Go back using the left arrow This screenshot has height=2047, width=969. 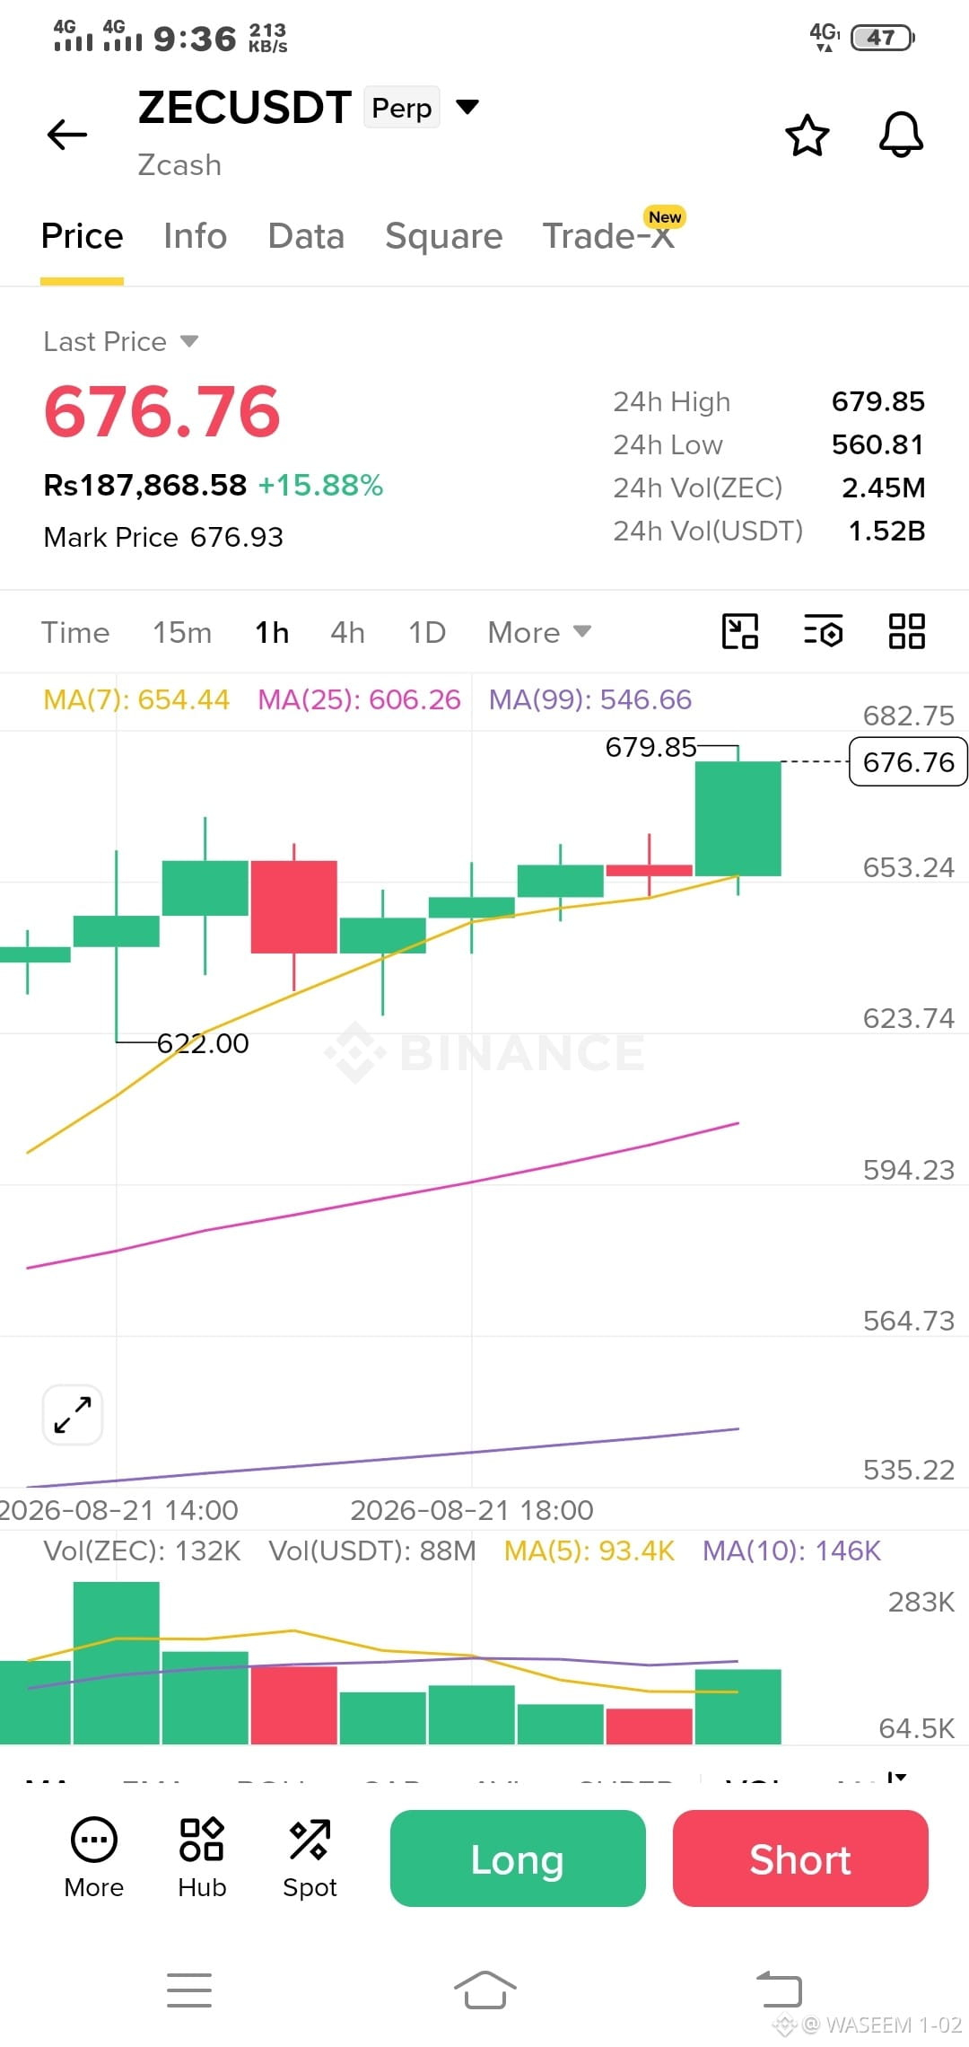pos(67,135)
